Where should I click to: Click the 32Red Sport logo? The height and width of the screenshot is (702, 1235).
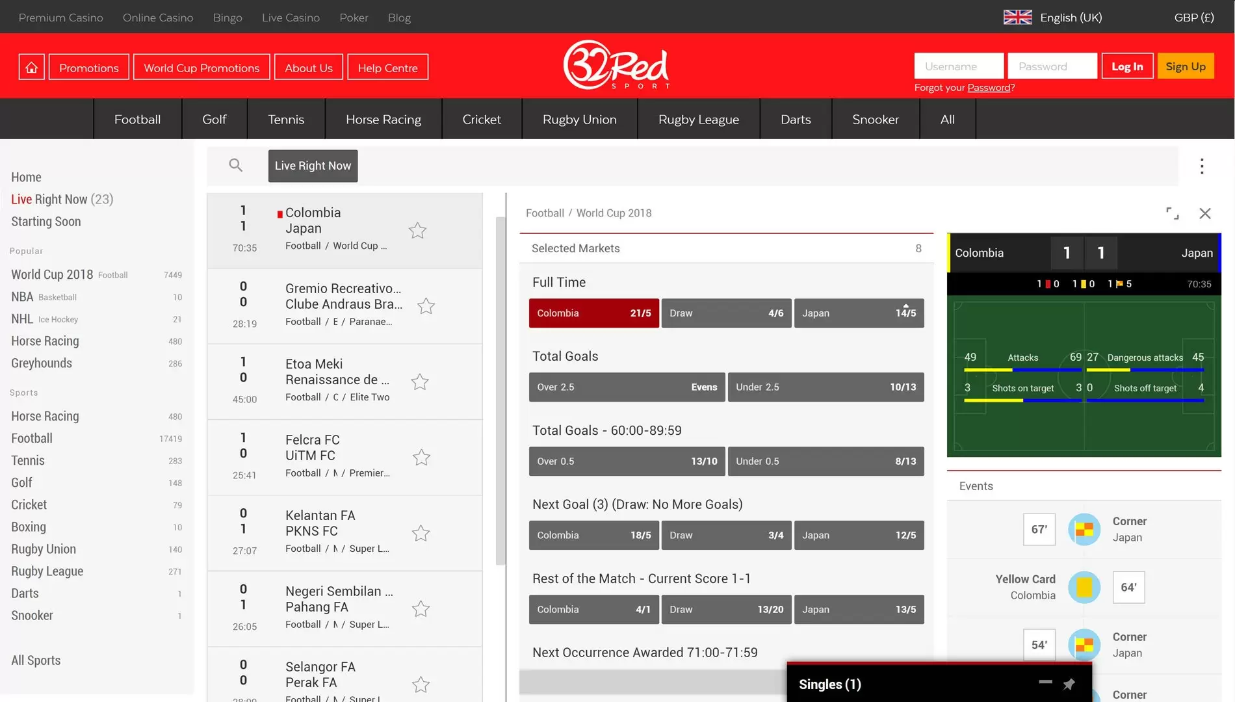click(616, 65)
